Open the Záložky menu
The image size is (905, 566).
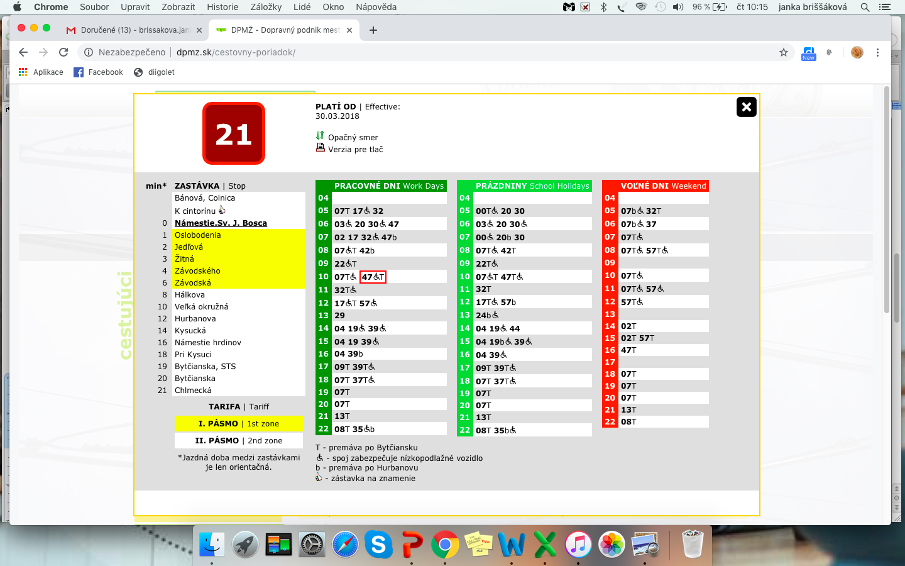point(266,7)
